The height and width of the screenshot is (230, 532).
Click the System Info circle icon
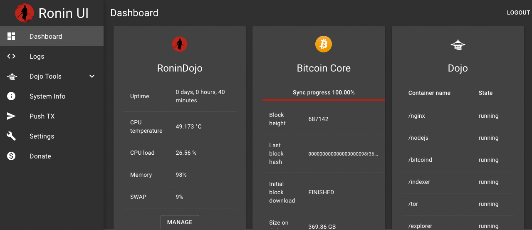(x=11, y=96)
